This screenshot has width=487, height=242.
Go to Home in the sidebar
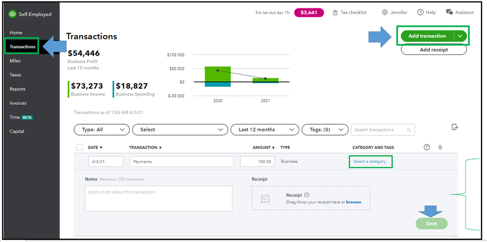[16, 33]
